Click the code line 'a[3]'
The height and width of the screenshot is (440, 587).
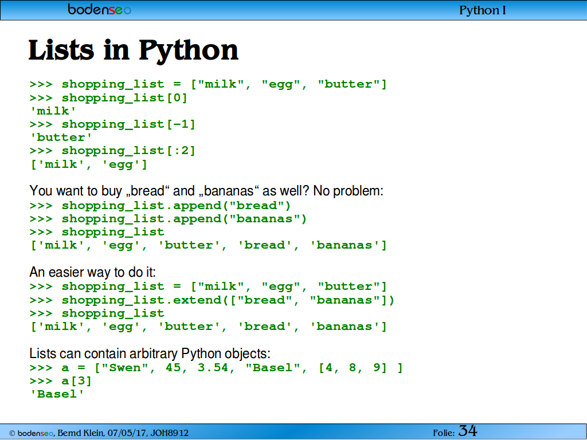click(x=61, y=381)
